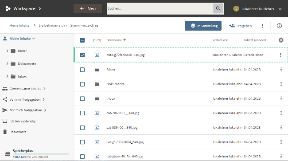Click the Papierkorb trash icon

[5, 132]
